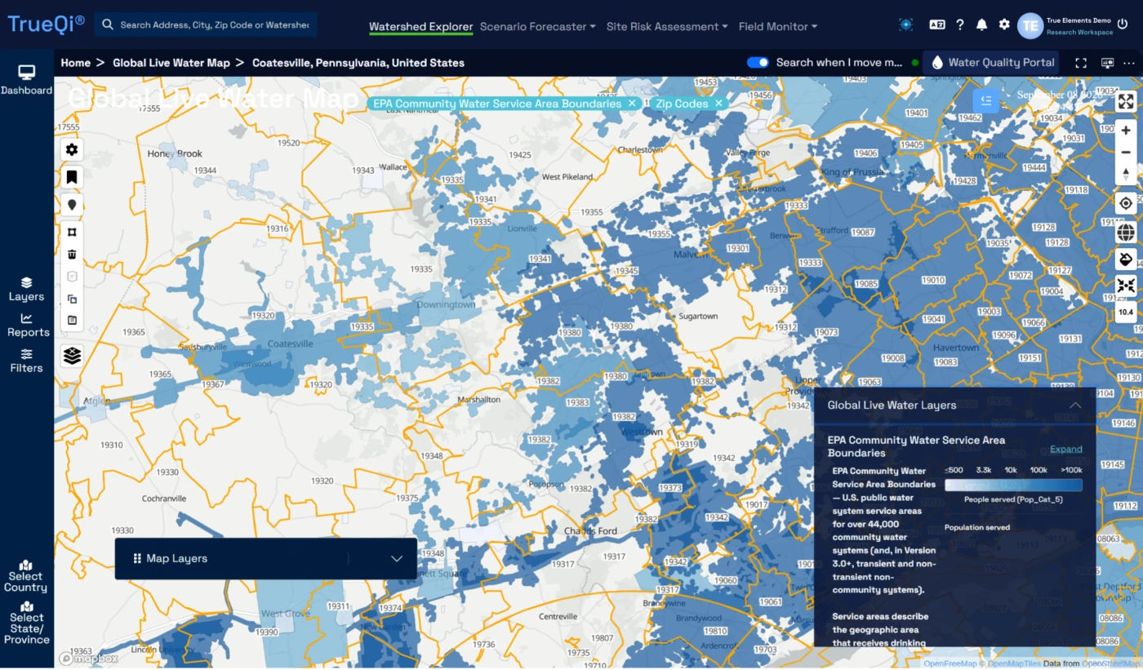
Task: Expand the Map Layers panel chevron
Action: (397, 559)
